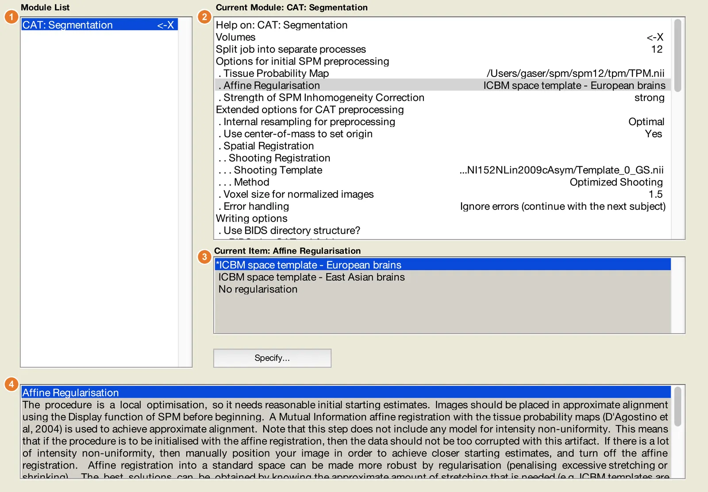Select Voxel size for normalized images
708x492 pixels.
(x=442, y=194)
